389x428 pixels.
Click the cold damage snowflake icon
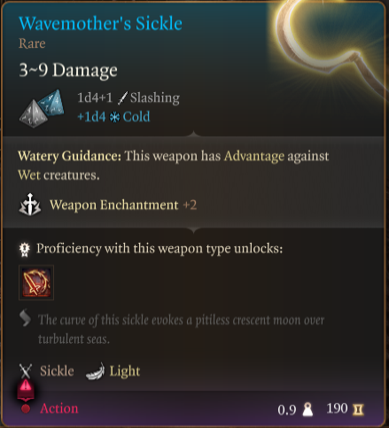114,117
